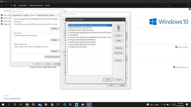This screenshot has height=107, width=191.
Task: Select the Java jdk1.8.0 bin path entry
Action: pos(90,30)
